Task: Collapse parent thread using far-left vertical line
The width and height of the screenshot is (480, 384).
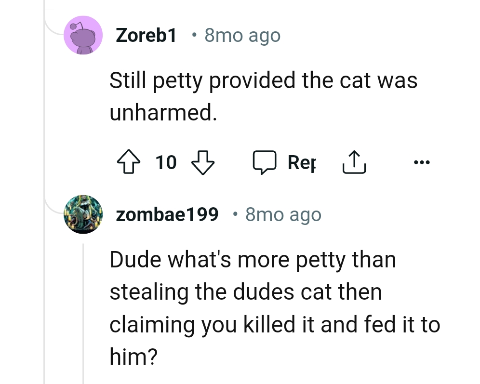Action: 44,289
